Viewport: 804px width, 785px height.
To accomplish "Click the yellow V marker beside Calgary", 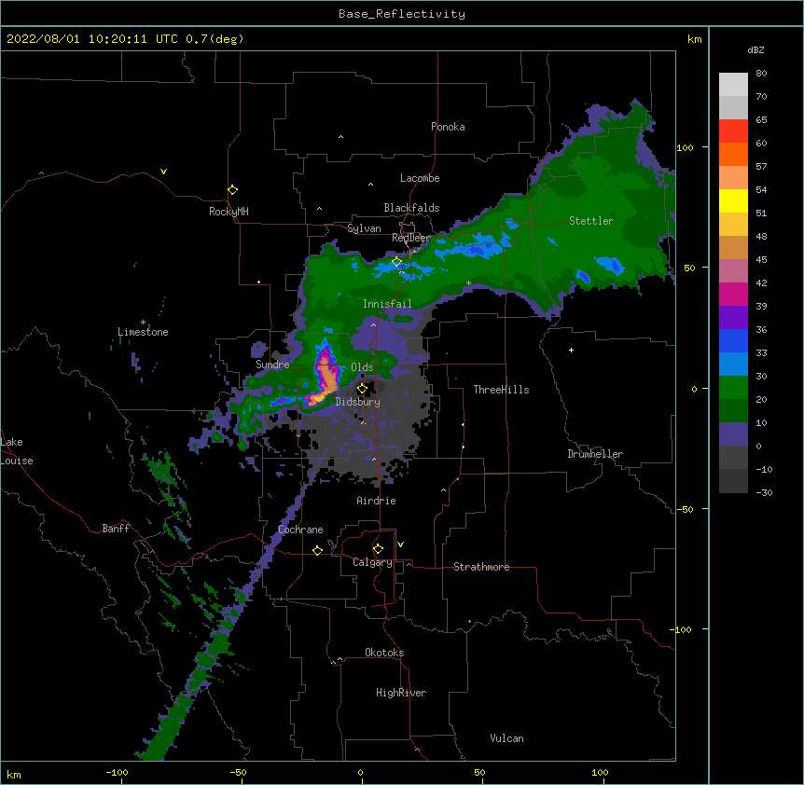I will pos(400,544).
